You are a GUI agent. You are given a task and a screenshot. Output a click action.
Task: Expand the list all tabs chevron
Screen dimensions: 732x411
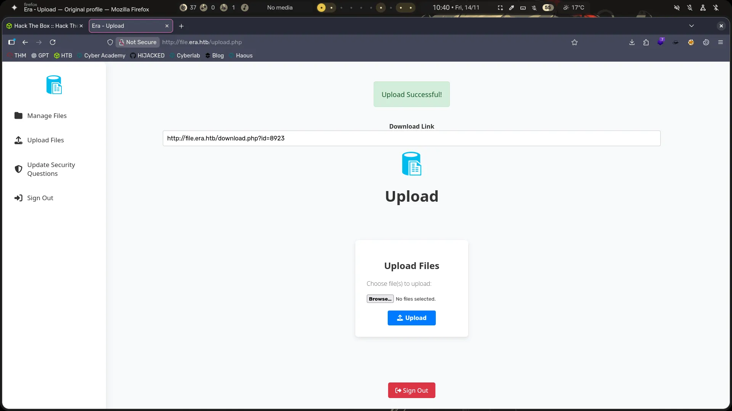[692, 26]
